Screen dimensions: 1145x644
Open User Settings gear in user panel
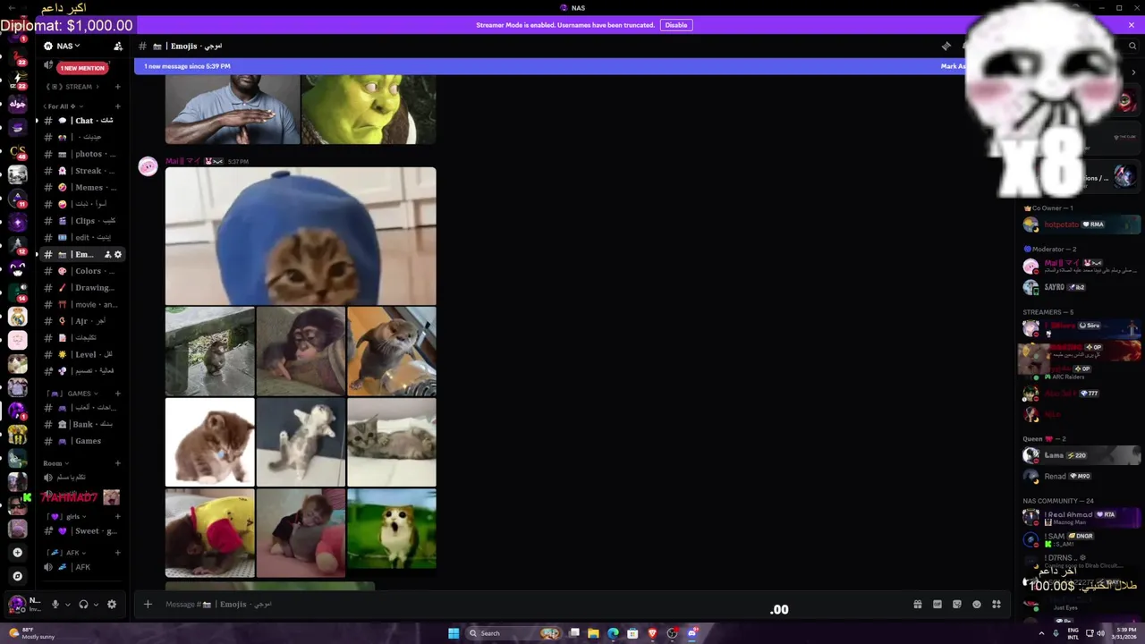112,604
